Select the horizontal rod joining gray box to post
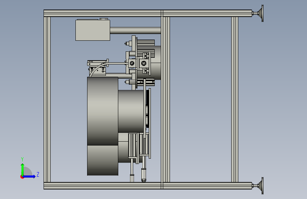This screenshot has width=307, height=199. [x=135, y=30]
